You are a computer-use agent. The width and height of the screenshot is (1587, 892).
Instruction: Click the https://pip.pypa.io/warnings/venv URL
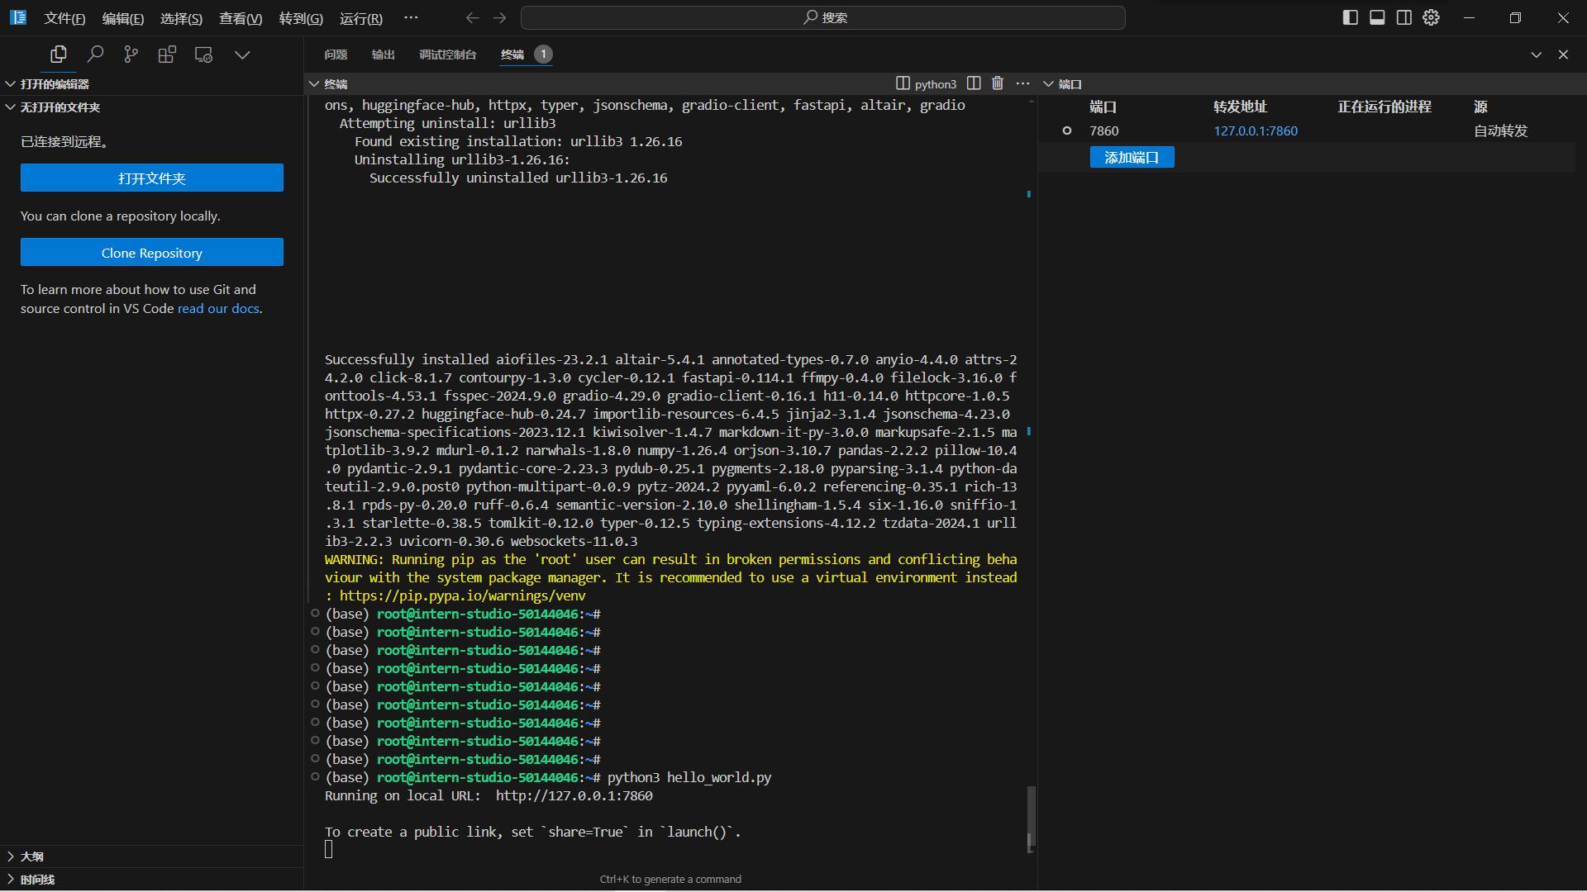[x=462, y=595]
